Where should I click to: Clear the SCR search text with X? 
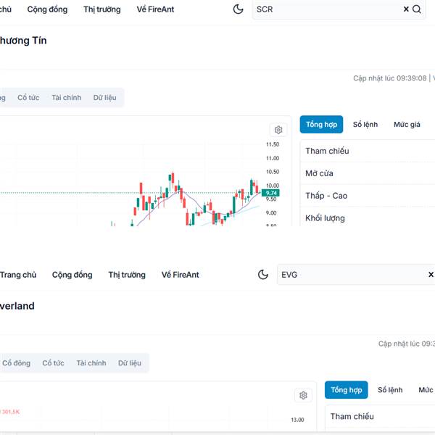(406, 9)
